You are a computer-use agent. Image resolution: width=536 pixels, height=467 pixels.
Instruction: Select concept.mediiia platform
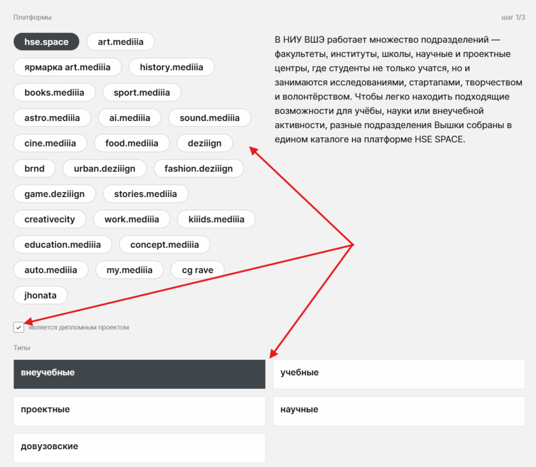pos(164,244)
